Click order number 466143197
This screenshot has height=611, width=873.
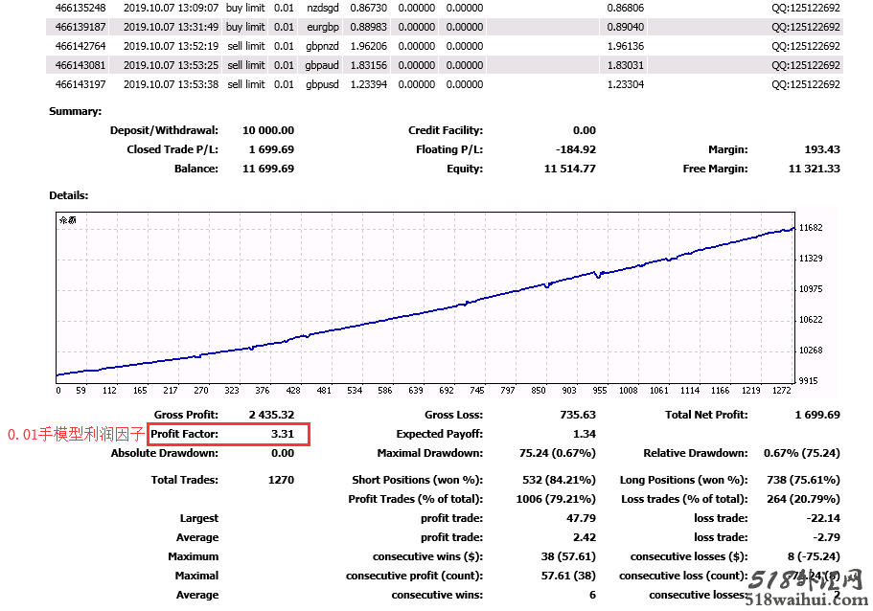pos(80,84)
